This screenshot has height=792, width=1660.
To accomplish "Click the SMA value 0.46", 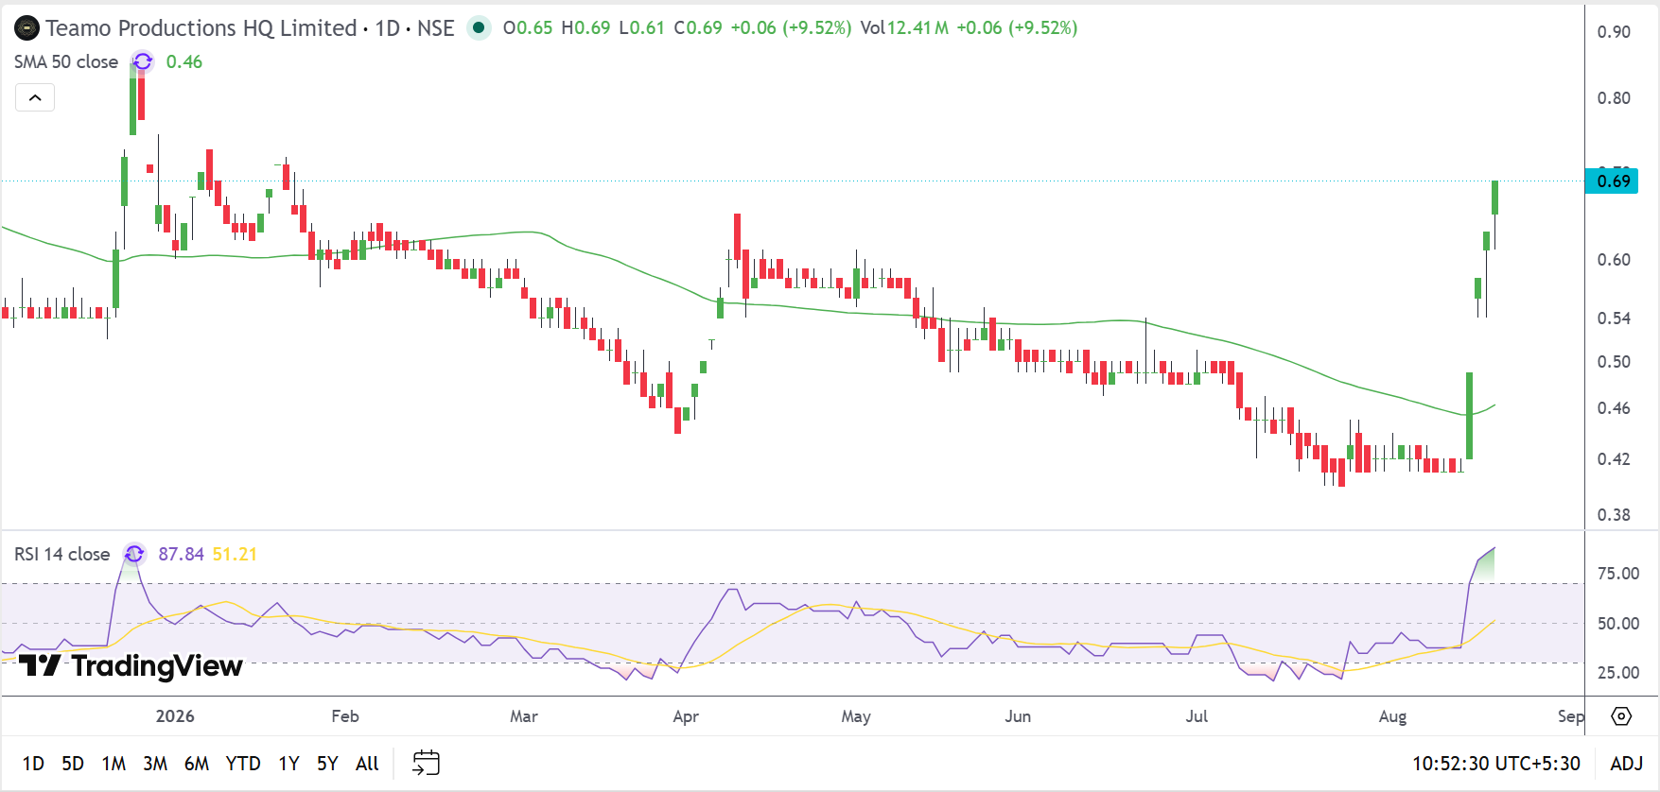I will [x=184, y=61].
